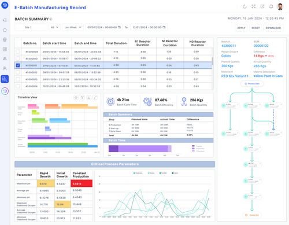
Task: Click the Process End node in flowchart
Action: (252, 215)
